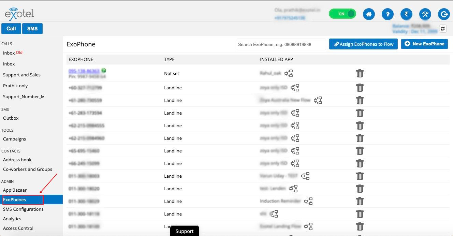The width and height of the screenshot is (453, 236).
Task: Click the Exotel logo
Action: (19, 14)
